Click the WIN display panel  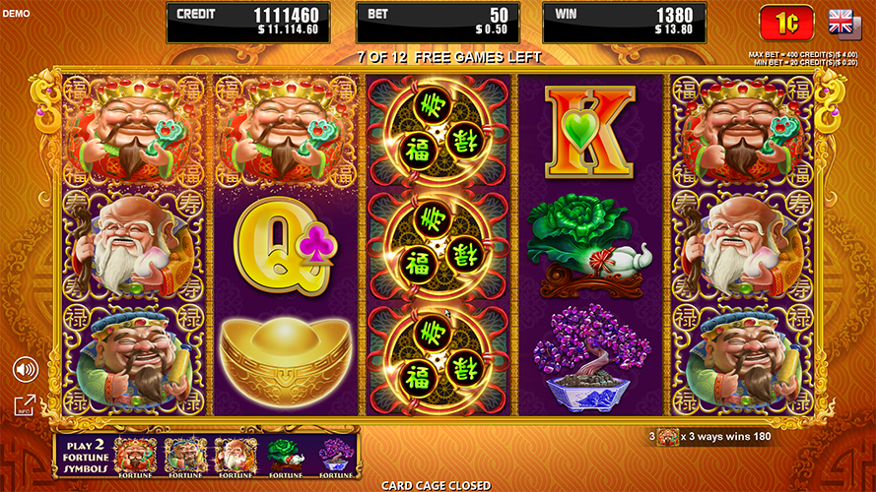click(x=625, y=23)
